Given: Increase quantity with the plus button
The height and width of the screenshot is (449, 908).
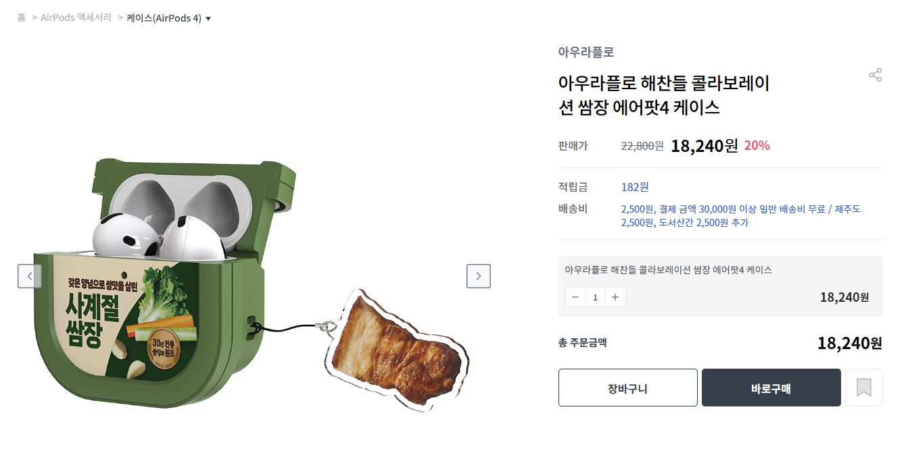Looking at the screenshot, I should (x=615, y=297).
